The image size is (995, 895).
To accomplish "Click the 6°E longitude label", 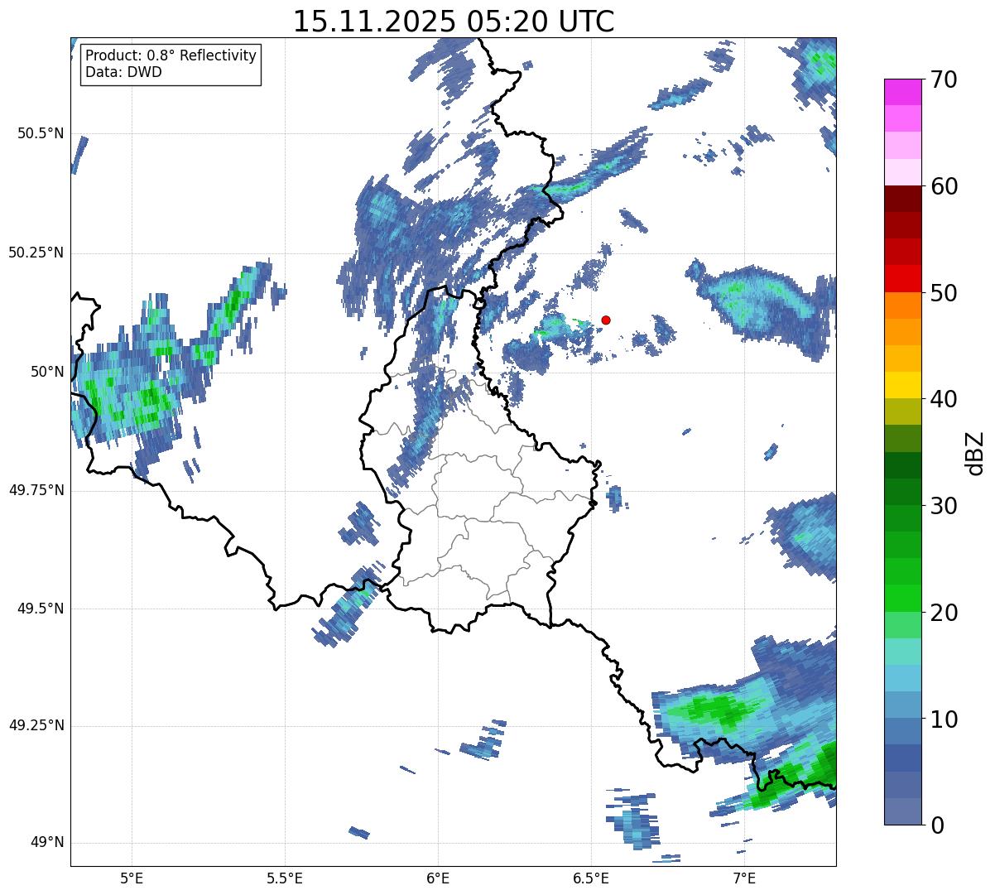I will [438, 878].
